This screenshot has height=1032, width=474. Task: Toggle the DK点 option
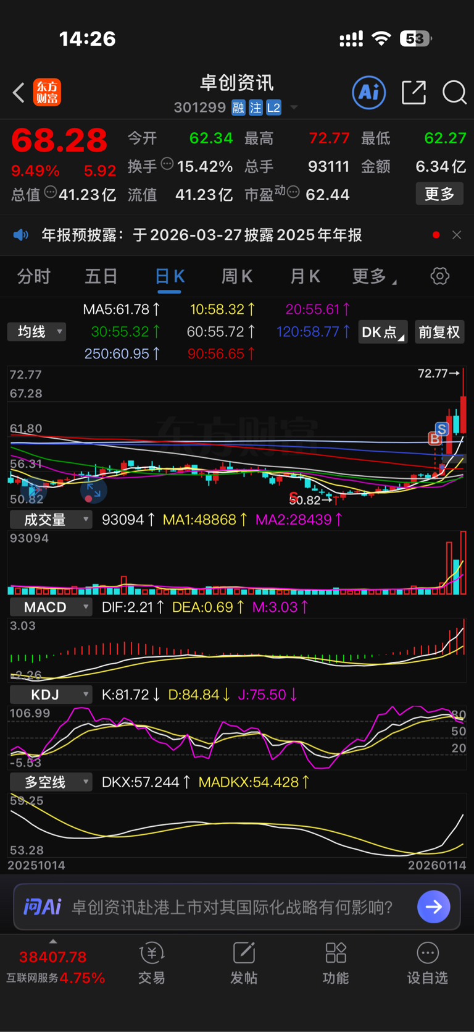point(383,332)
